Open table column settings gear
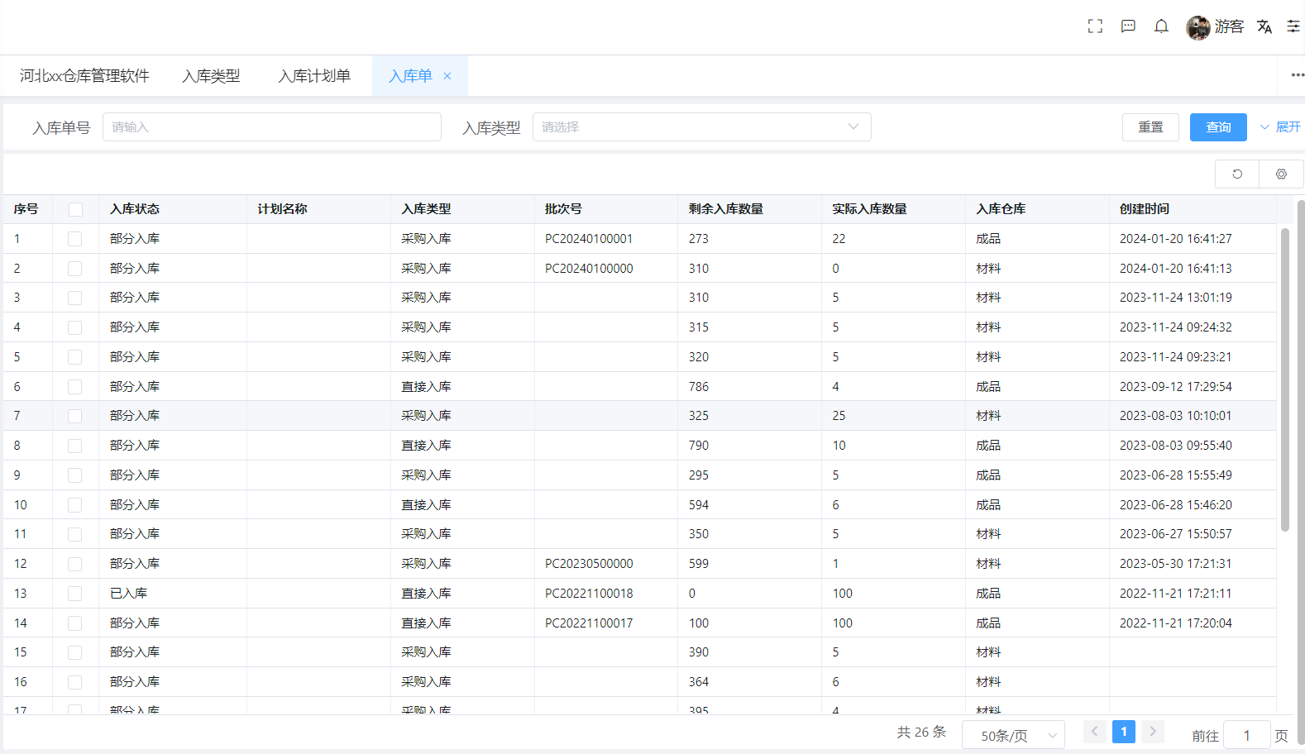 [1281, 174]
